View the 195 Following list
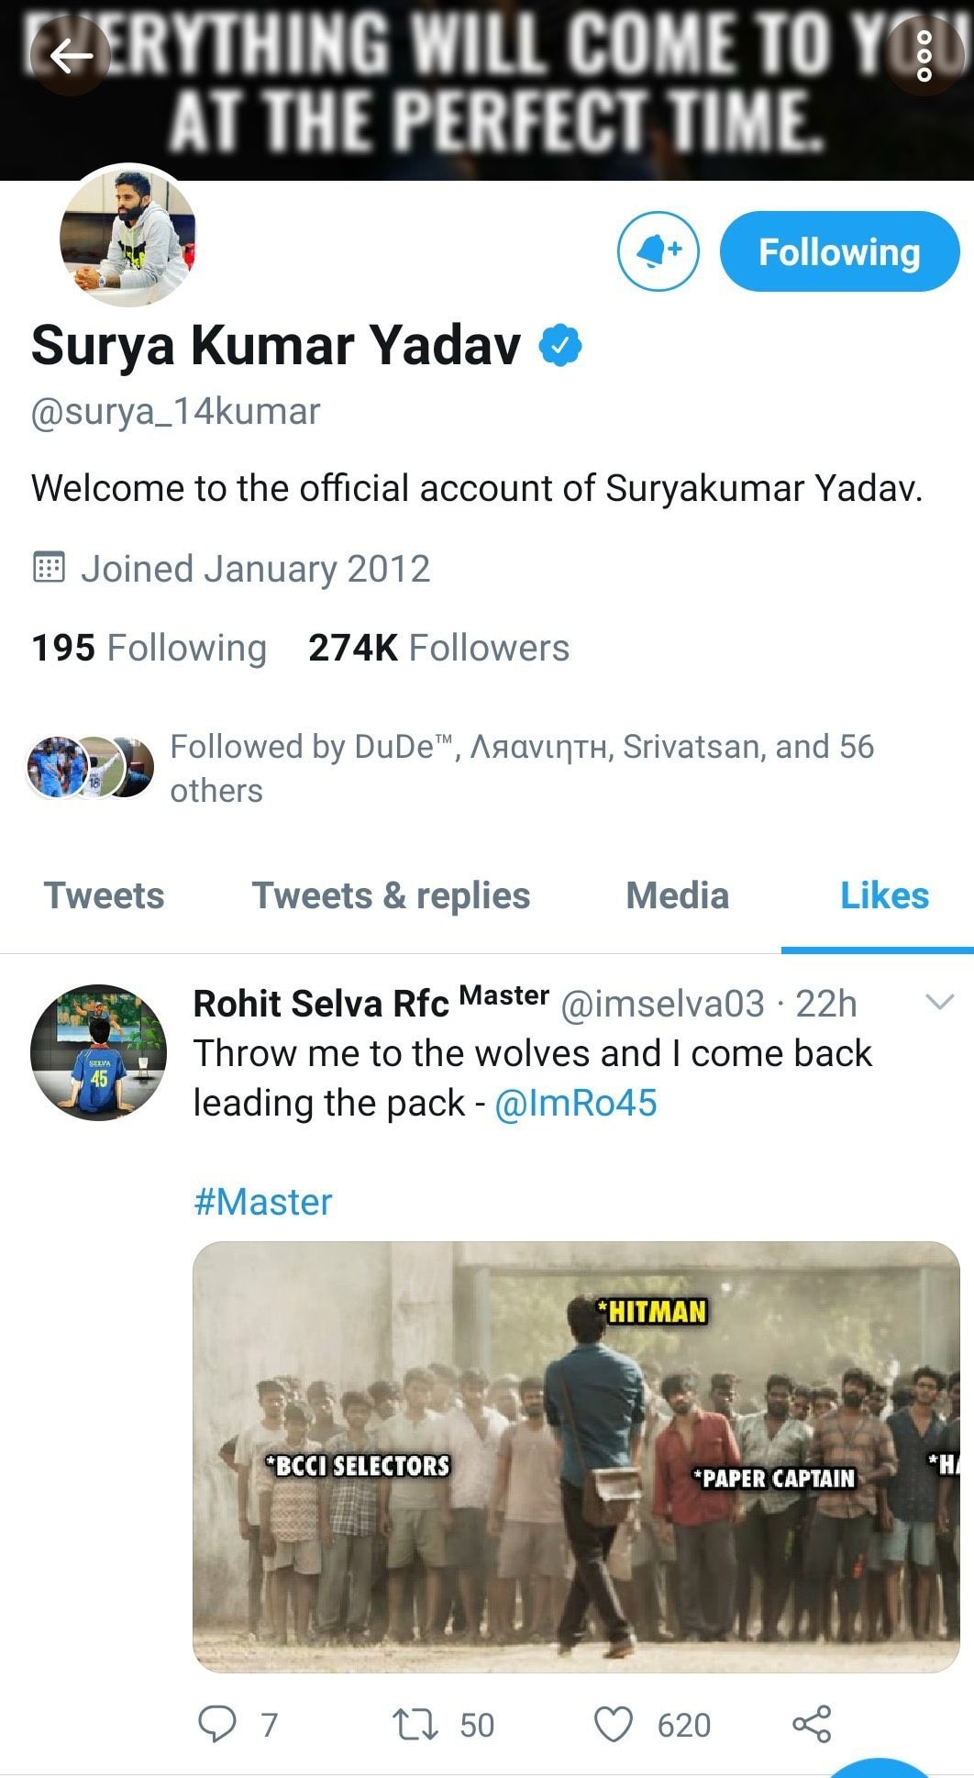Screen dimensions: 974x1778 [x=149, y=648]
